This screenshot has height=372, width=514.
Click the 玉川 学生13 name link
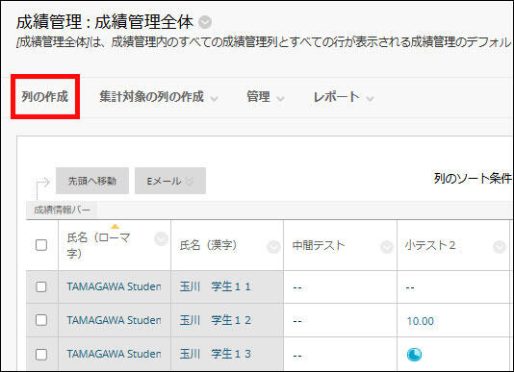(x=215, y=354)
